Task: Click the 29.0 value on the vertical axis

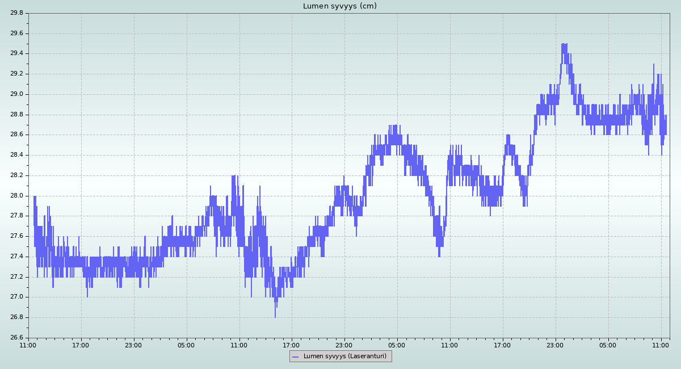Action: 16,94
